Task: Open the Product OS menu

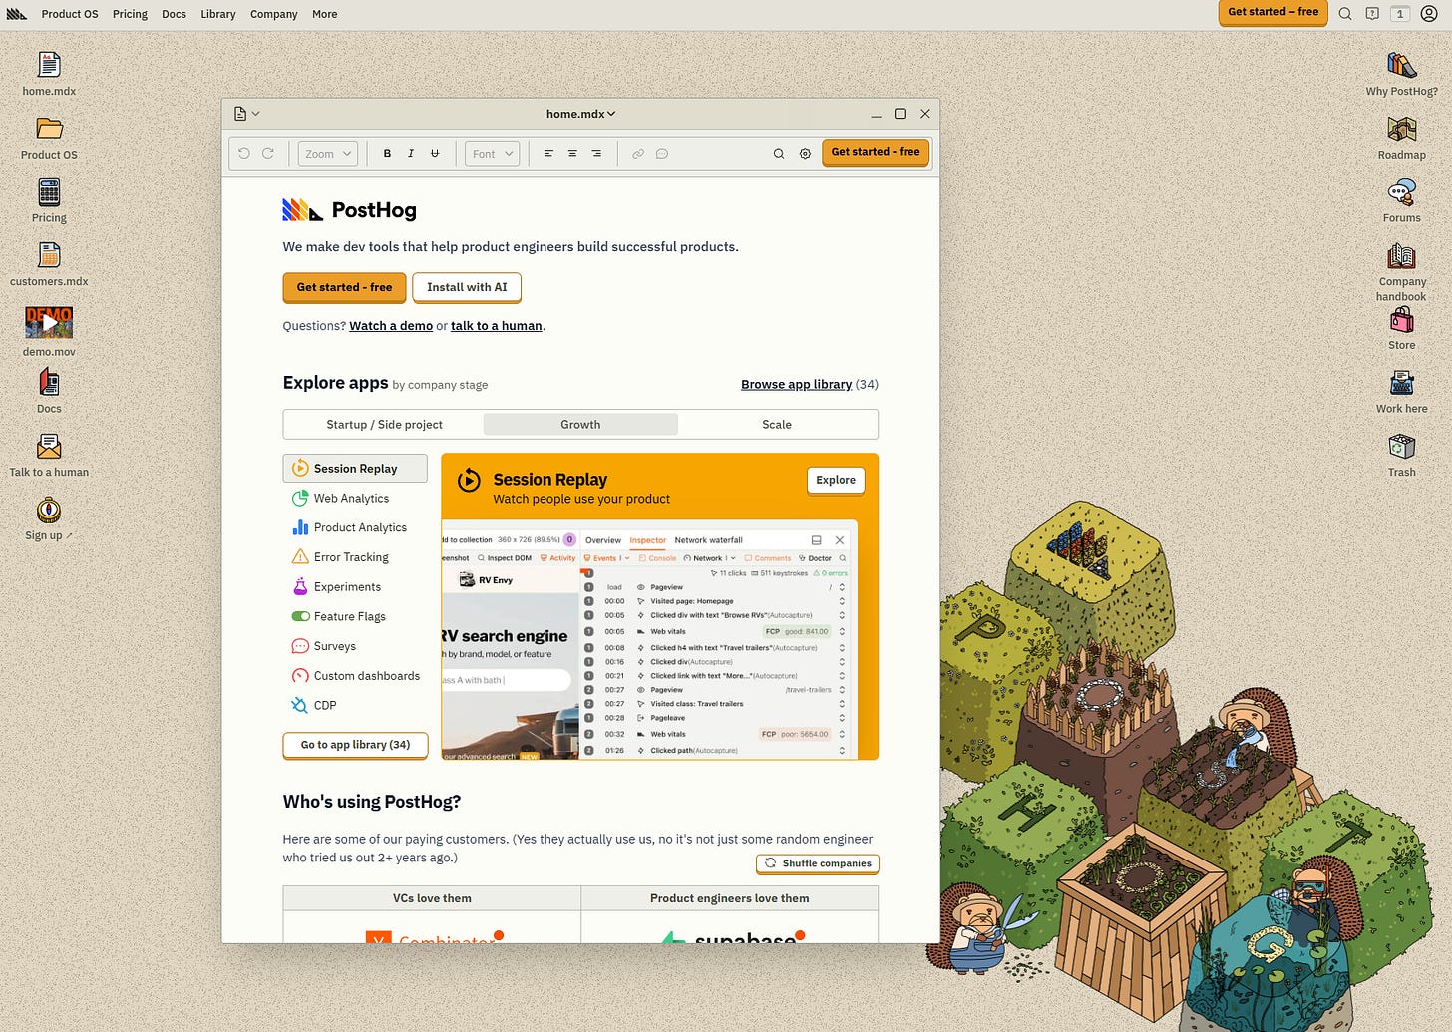Action: point(70,14)
